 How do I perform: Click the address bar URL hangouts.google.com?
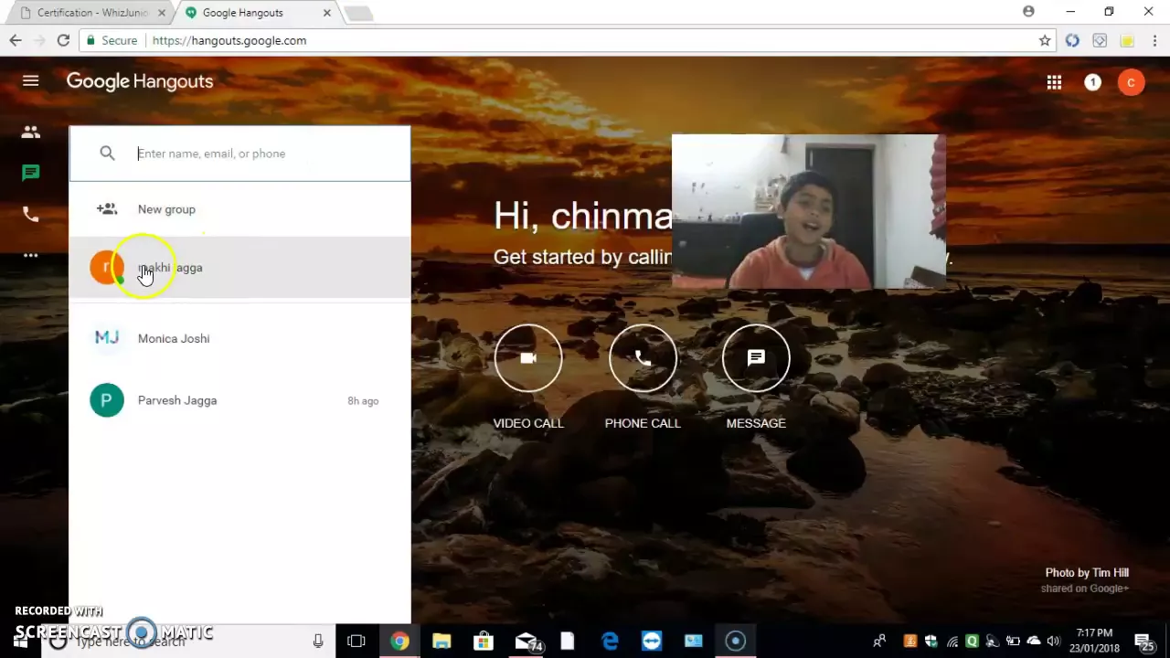229,40
